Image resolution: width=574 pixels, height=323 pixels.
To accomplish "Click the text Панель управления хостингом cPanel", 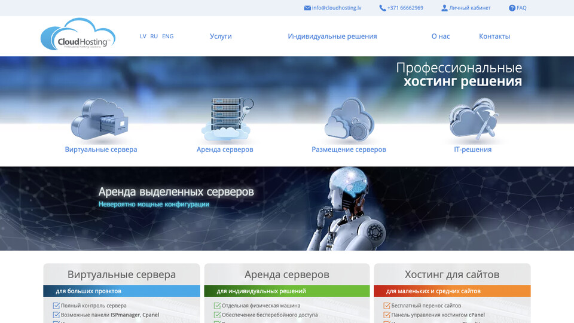I will point(438,315).
